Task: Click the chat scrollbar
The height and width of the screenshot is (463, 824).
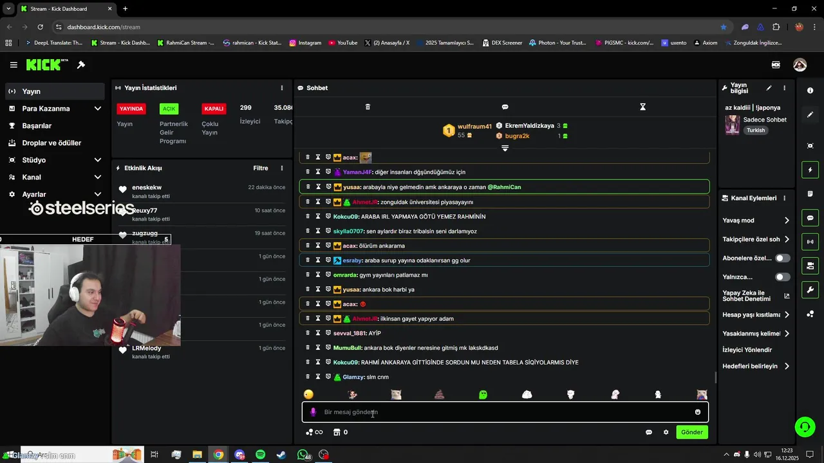Action: 715,377
